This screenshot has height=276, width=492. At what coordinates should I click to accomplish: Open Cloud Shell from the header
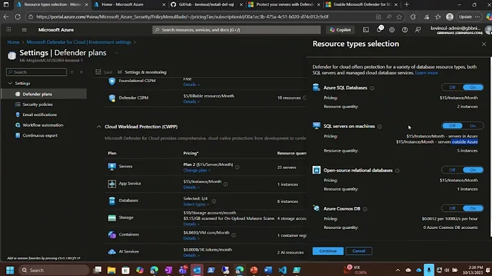[x=366, y=30]
